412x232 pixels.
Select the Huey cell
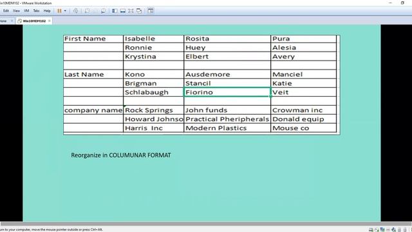(x=227, y=48)
